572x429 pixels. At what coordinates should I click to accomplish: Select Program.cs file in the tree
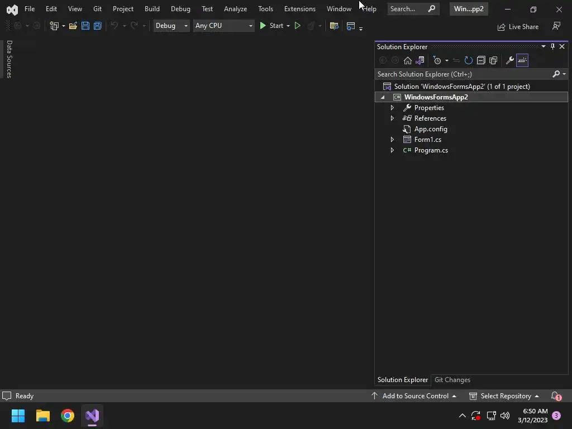pyautogui.click(x=431, y=150)
